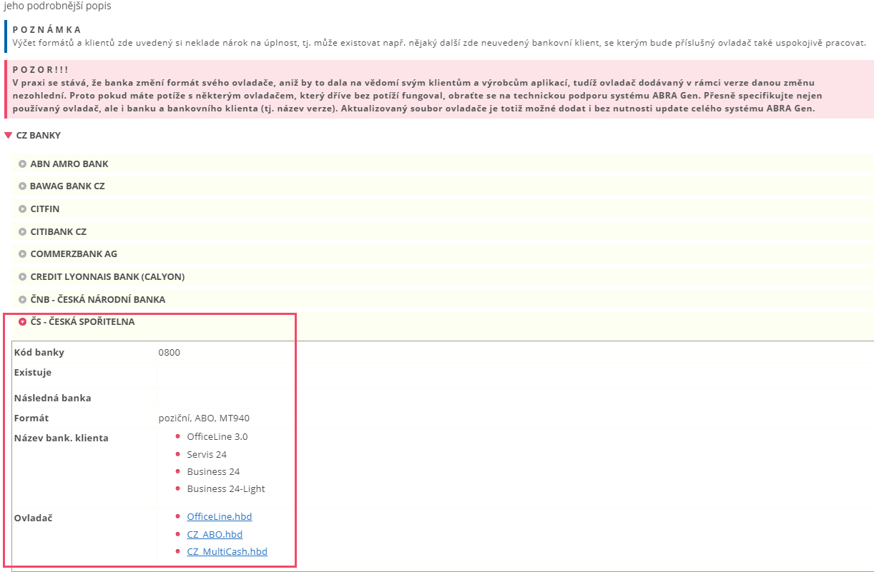Click the 'P O Z N Á M K A' note heading
Viewport: 874px width, 572px height.
pos(47,30)
